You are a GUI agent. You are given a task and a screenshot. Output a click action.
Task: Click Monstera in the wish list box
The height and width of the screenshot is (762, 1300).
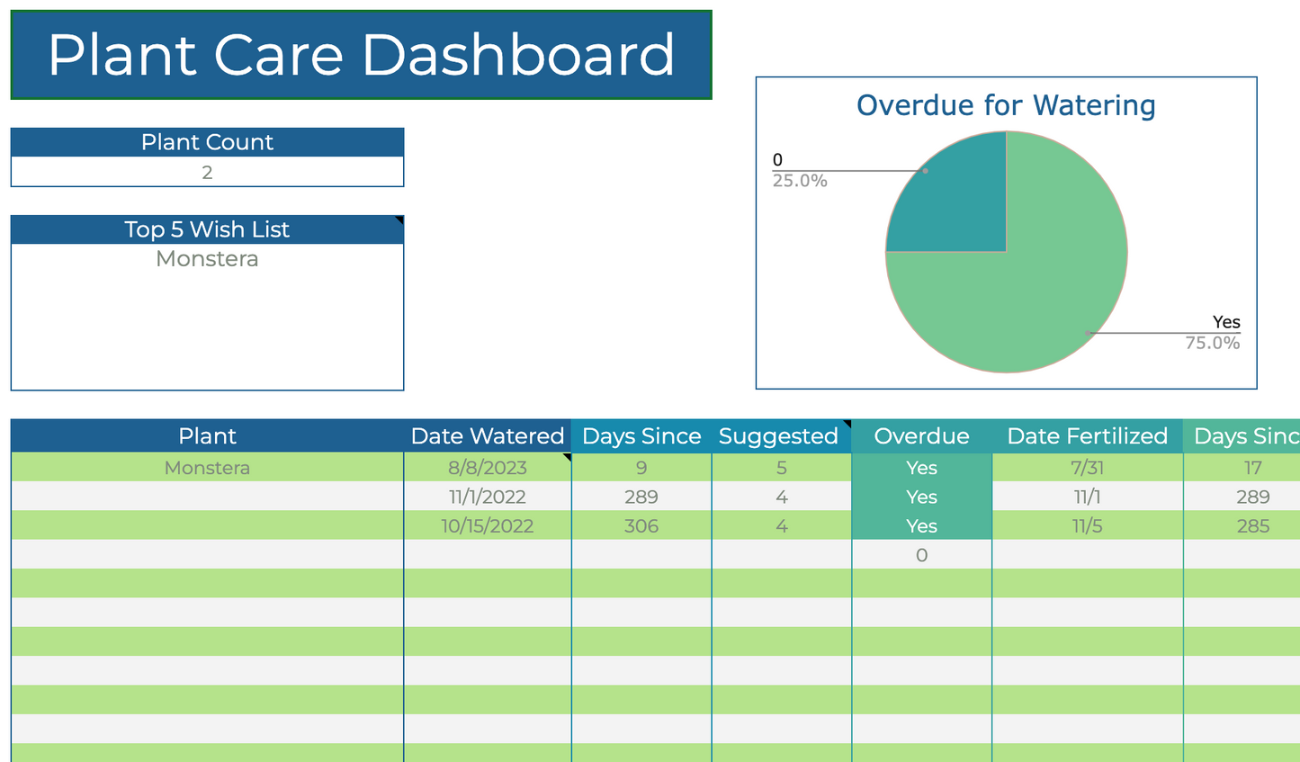[207, 259]
